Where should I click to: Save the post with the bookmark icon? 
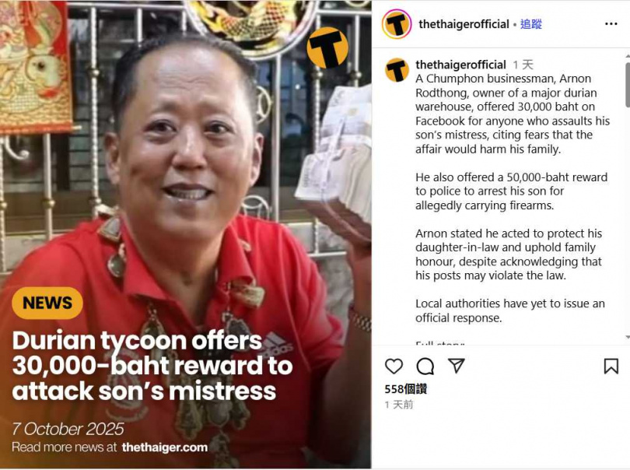[611, 367]
